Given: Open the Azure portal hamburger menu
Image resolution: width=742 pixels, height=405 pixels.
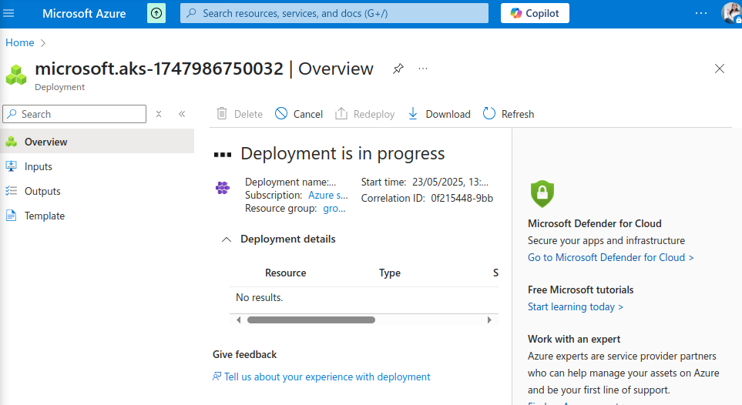Looking at the screenshot, I should point(10,13).
